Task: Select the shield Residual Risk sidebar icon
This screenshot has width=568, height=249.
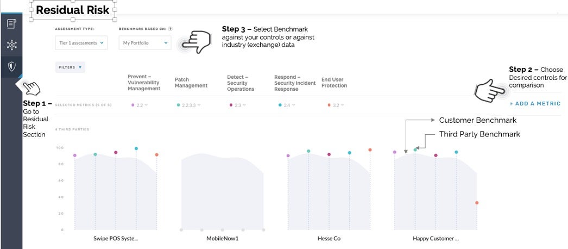Action: pyautogui.click(x=11, y=66)
